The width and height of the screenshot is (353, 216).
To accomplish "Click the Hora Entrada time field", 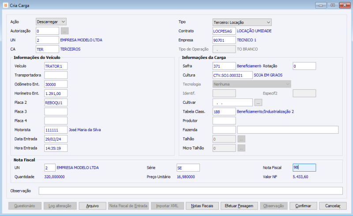I will pyautogui.click(x=56, y=148).
